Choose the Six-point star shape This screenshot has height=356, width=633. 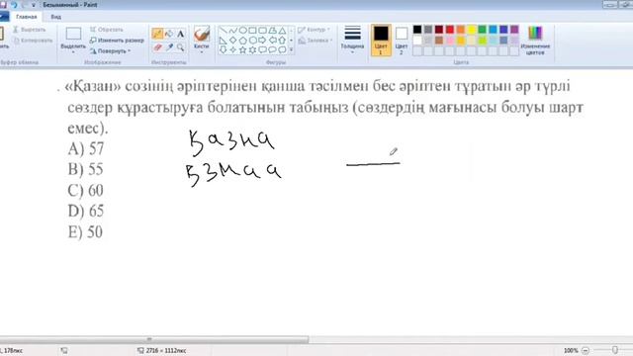tap(253, 49)
